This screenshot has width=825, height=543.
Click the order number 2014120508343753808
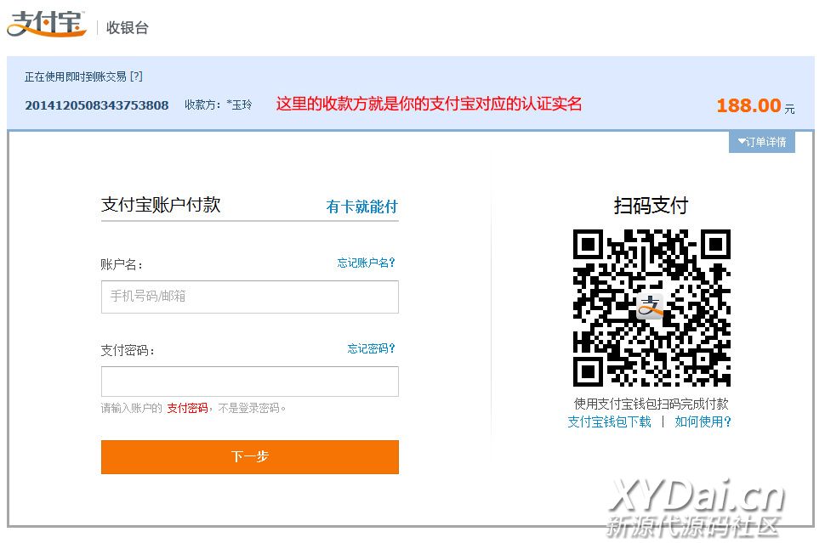(96, 105)
